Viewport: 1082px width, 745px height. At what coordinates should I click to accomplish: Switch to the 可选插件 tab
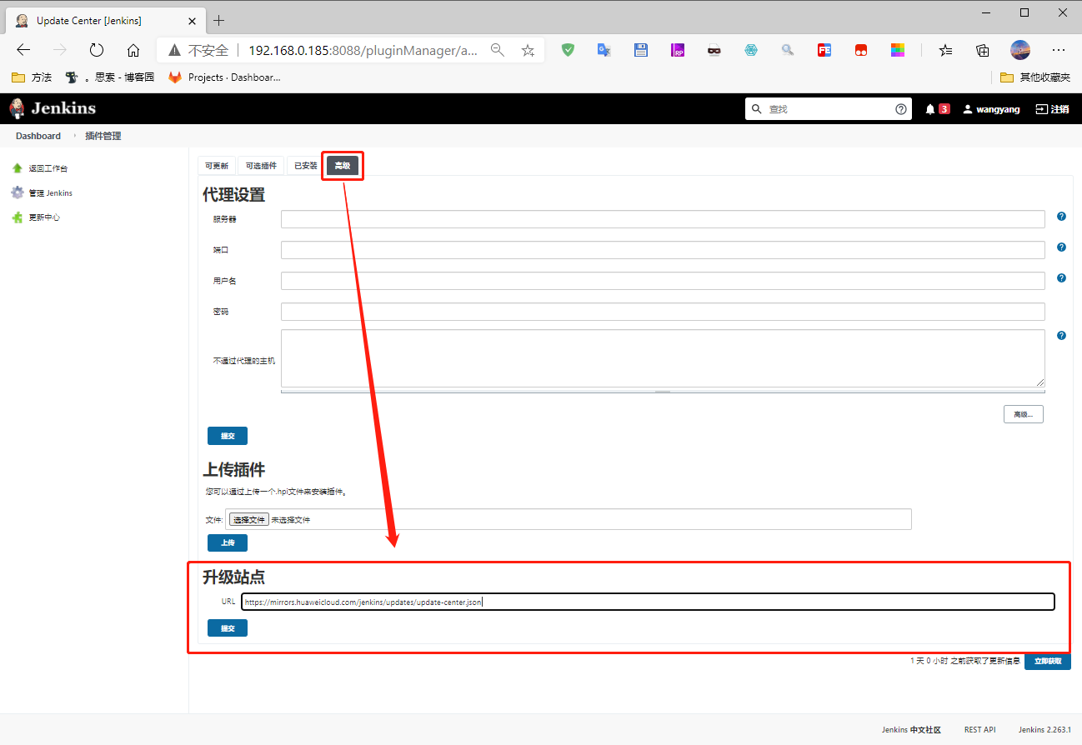tap(261, 166)
